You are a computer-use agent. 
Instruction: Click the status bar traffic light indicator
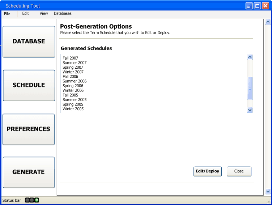point(32,200)
